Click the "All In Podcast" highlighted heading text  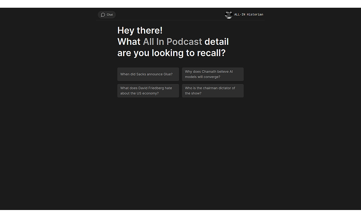tap(172, 42)
